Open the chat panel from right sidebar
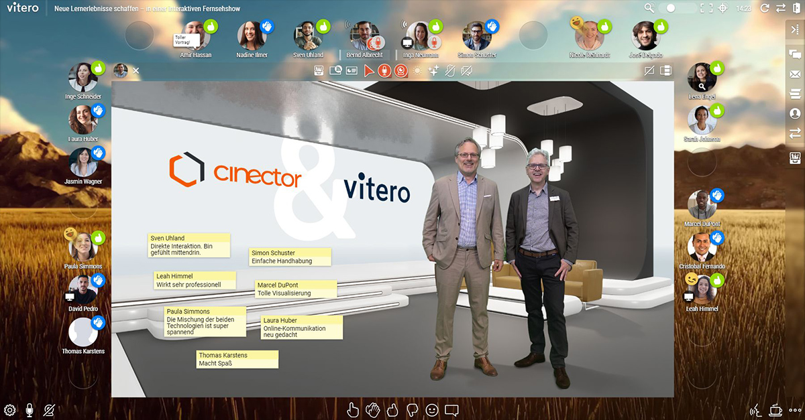This screenshot has width=805, height=420. pos(795,54)
